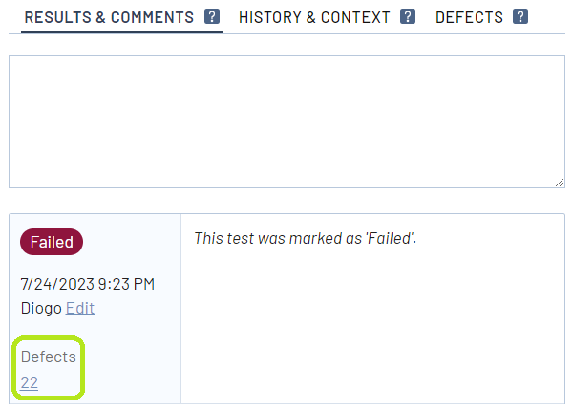Click the underline beneath Results & Comments tab
The width and height of the screenshot is (573, 411).
click(x=121, y=32)
